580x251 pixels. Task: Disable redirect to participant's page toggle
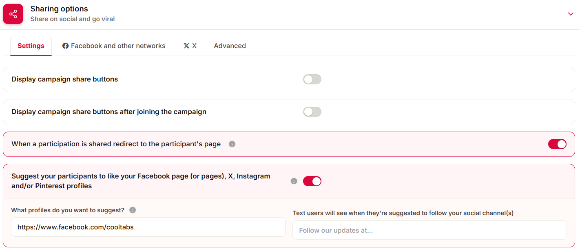557,144
